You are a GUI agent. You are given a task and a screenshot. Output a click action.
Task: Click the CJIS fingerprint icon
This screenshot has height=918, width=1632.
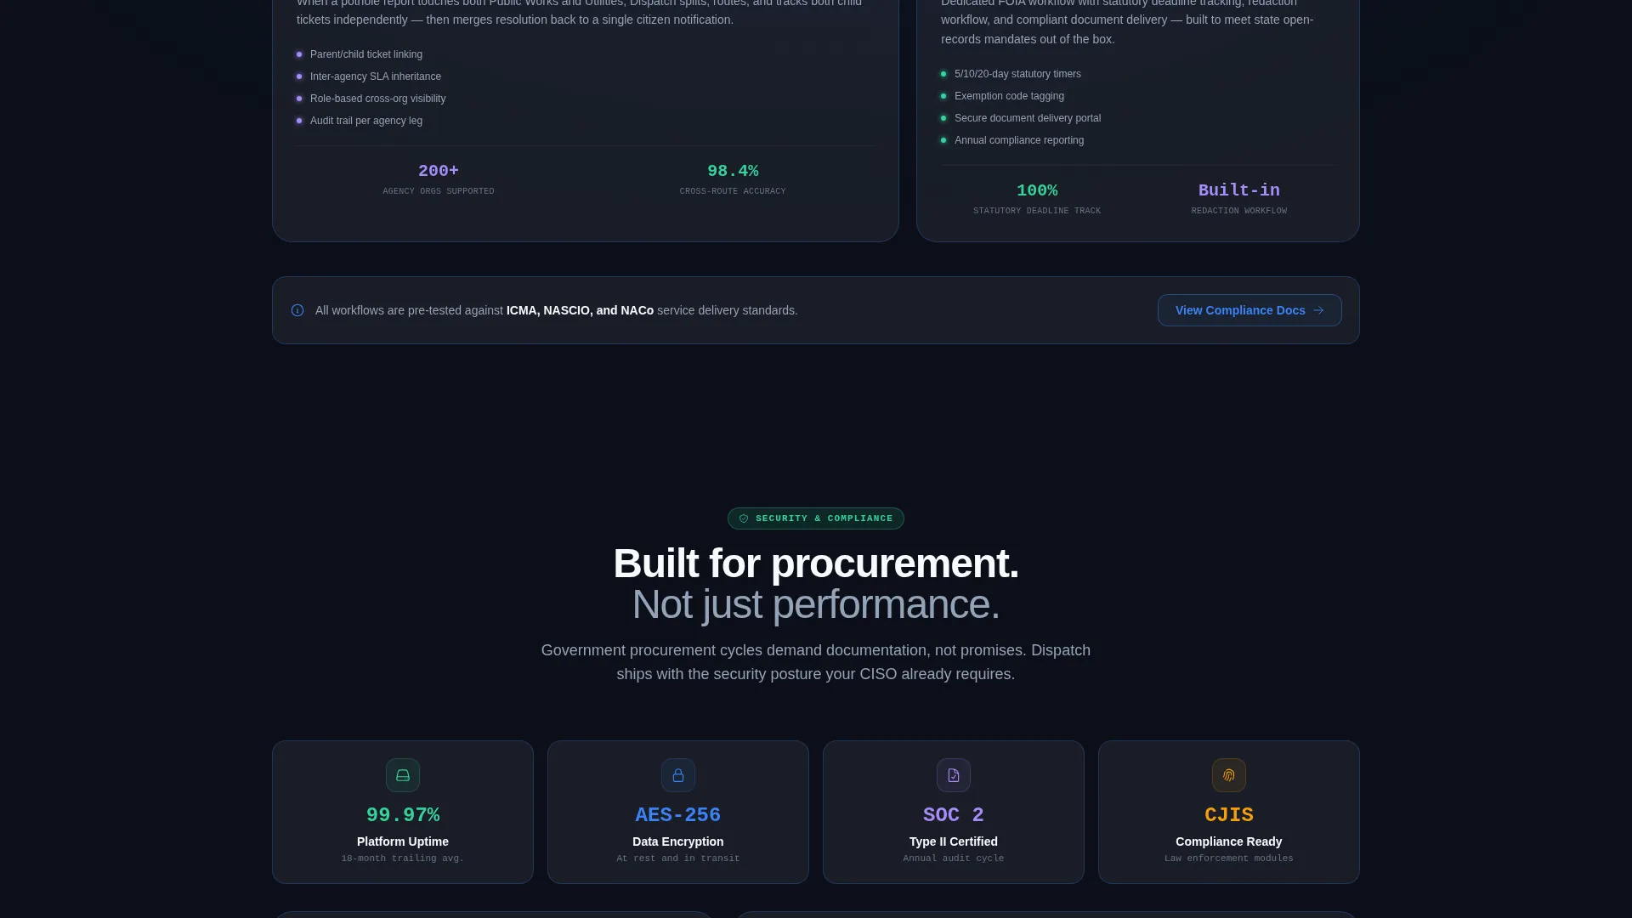(1229, 775)
